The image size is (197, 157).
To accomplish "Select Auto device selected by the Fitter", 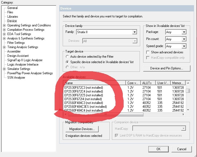I will click(x=67, y=57).
